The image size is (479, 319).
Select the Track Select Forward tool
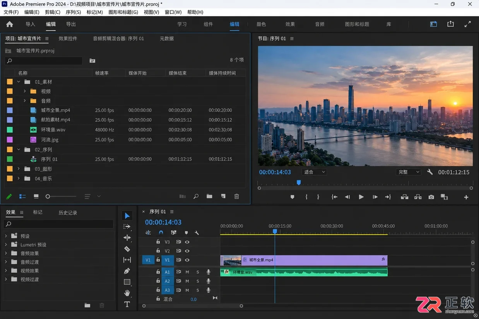click(127, 227)
